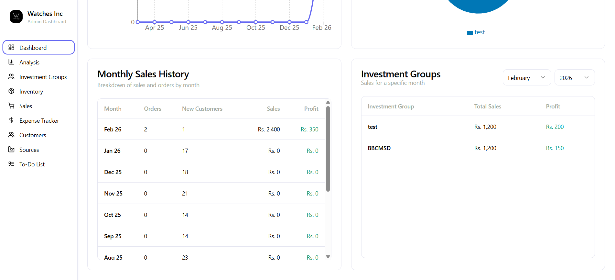Open the 2026 year dropdown

(x=574, y=78)
